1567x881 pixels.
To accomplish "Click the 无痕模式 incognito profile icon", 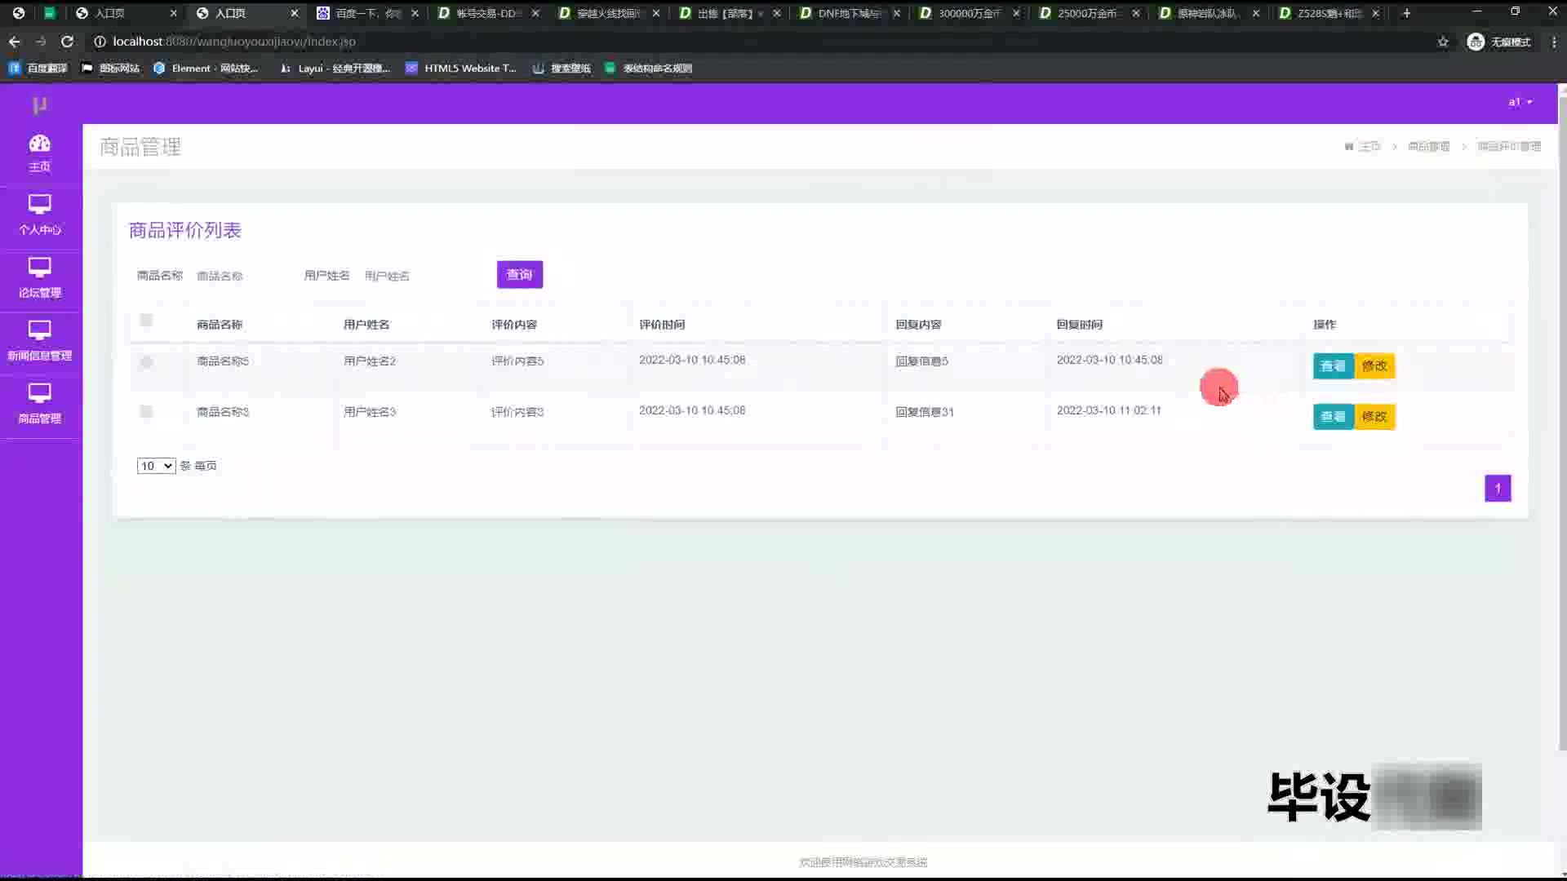I will coord(1499,42).
